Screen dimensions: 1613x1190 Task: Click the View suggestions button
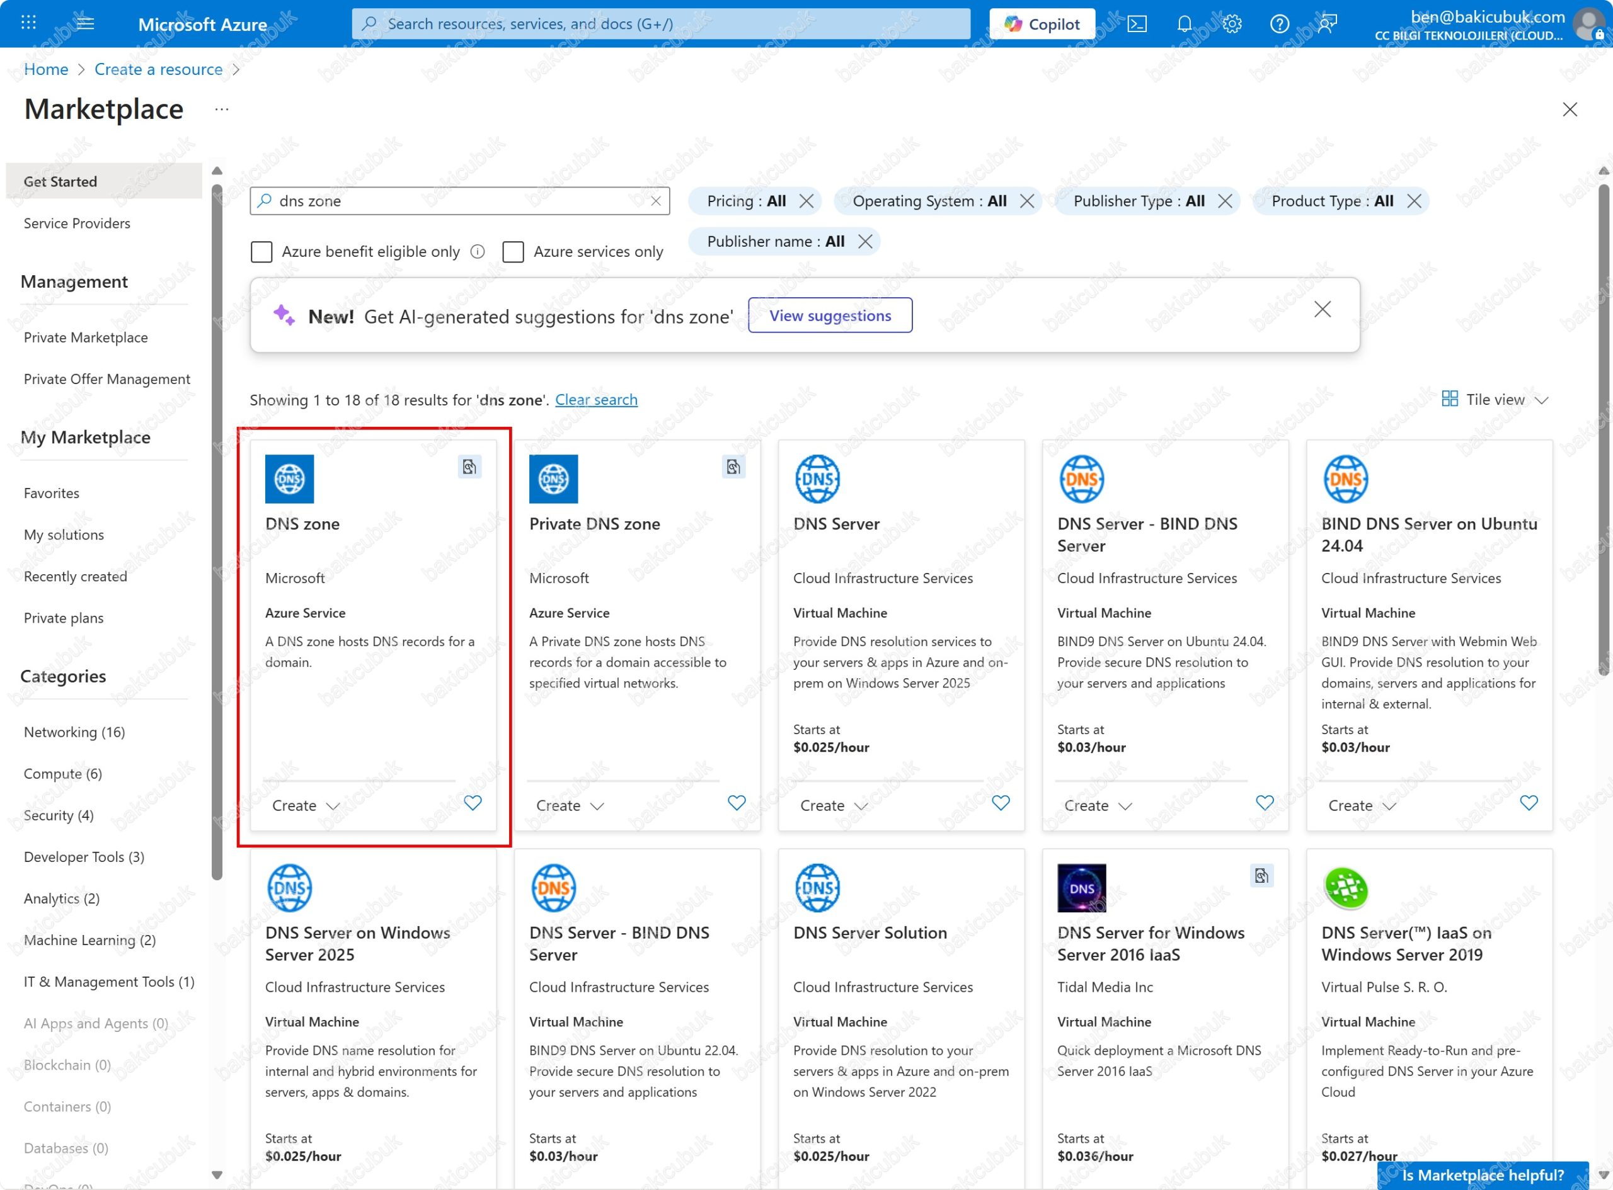tap(830, 315)
